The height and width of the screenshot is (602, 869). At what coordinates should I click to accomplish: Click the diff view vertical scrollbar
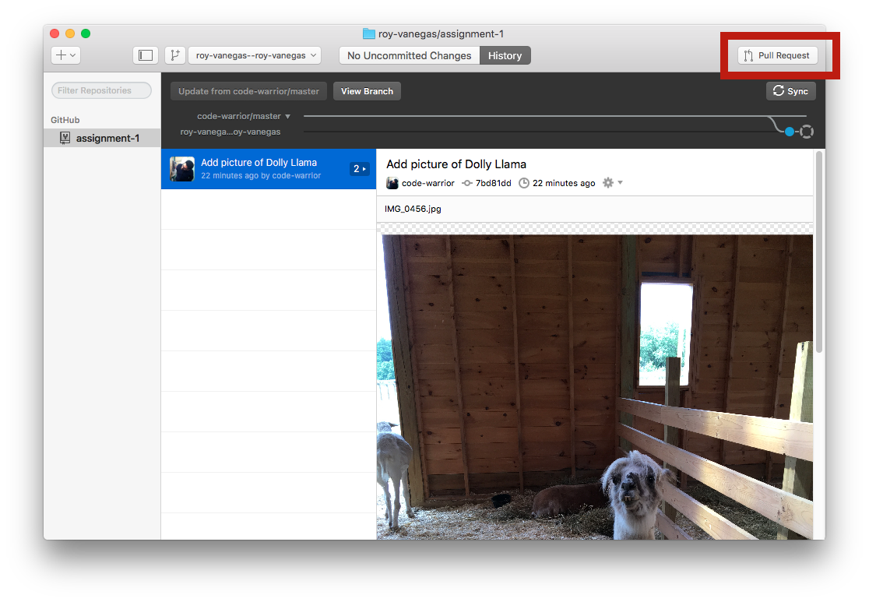(x=819, y=252)
